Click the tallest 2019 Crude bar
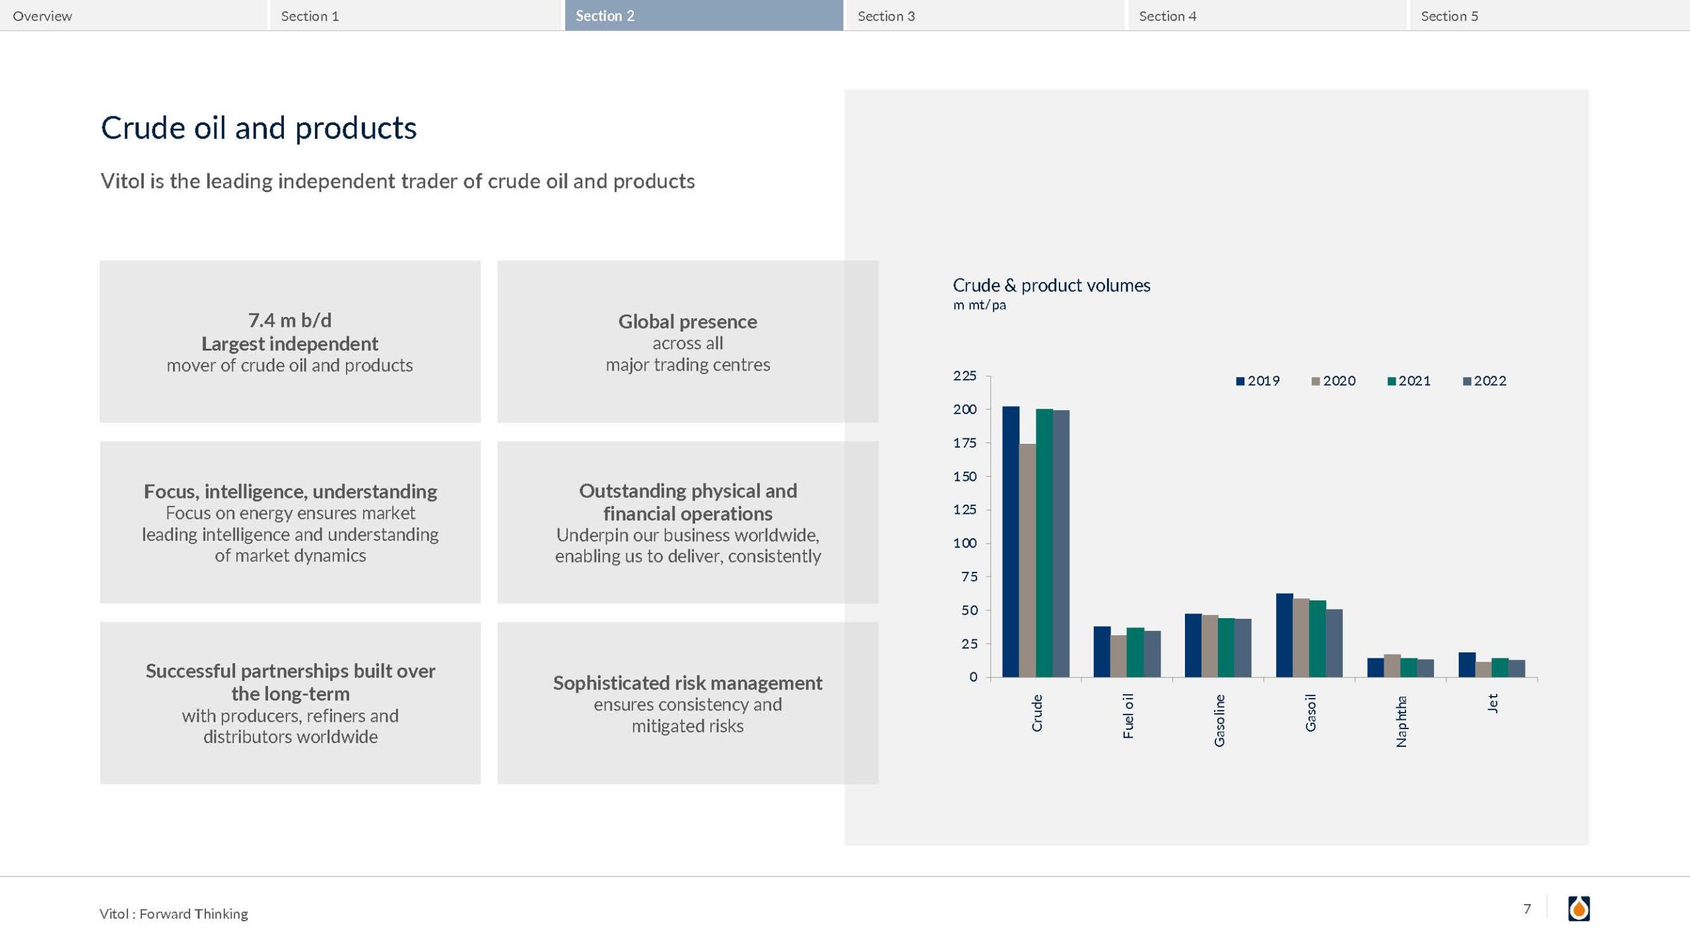Viewport: 1690px width, 951px height. tap(1010, 542)
